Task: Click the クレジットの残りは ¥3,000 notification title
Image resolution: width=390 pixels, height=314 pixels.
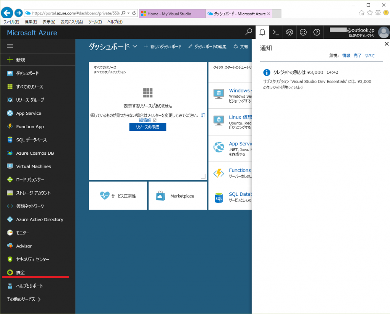Action: click(298, 72)
